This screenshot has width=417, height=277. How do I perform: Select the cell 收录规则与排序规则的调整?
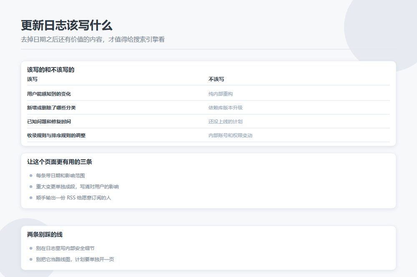coord(56,135)
